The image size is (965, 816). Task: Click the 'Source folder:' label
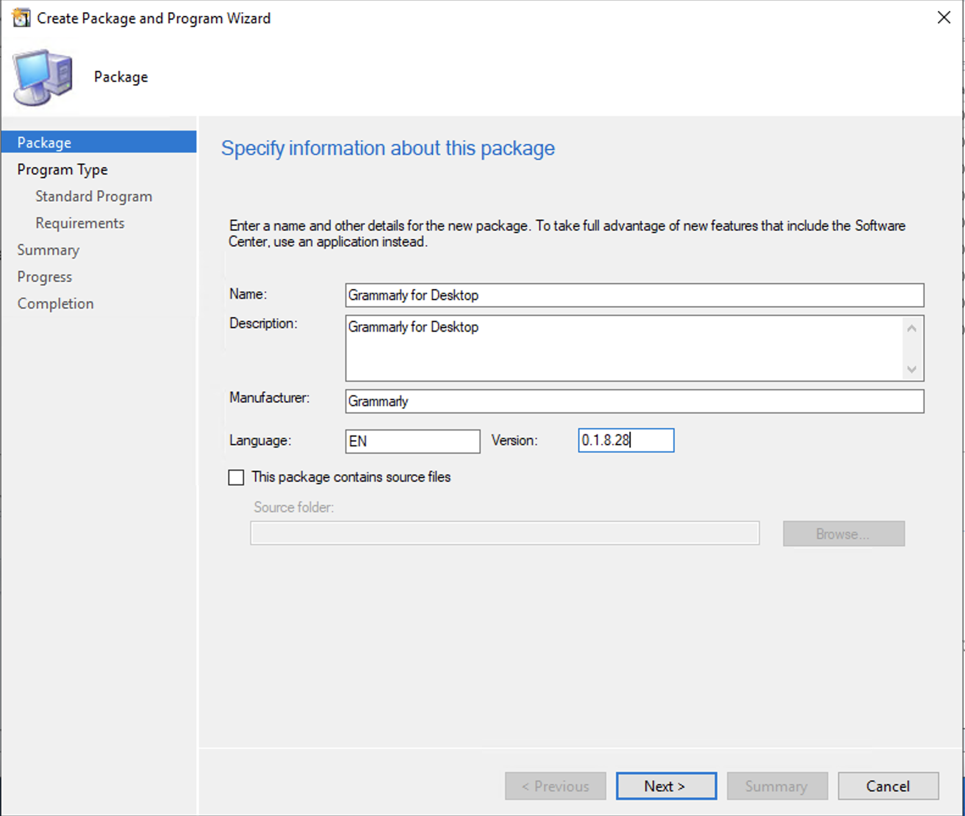point(293,507)
